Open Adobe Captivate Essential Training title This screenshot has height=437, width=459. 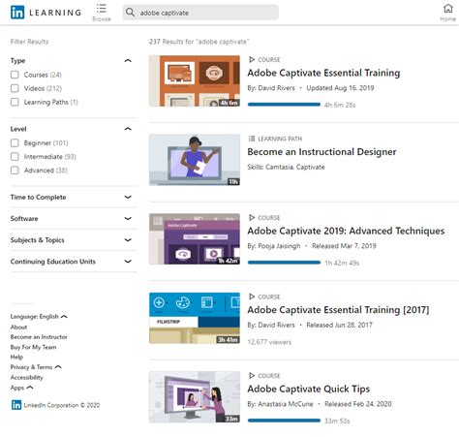click(323, 73)
